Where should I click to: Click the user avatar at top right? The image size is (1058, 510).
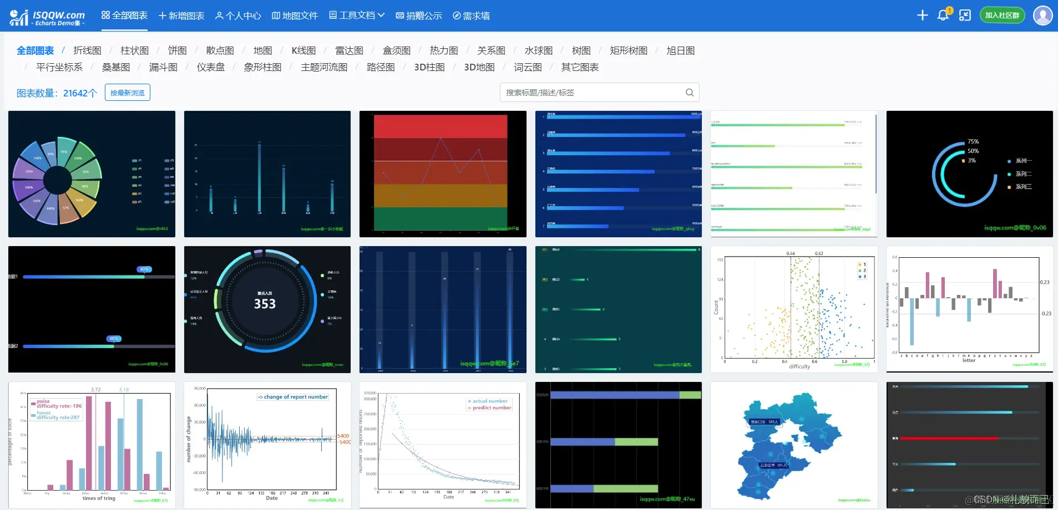click(x=1042, y=15)
